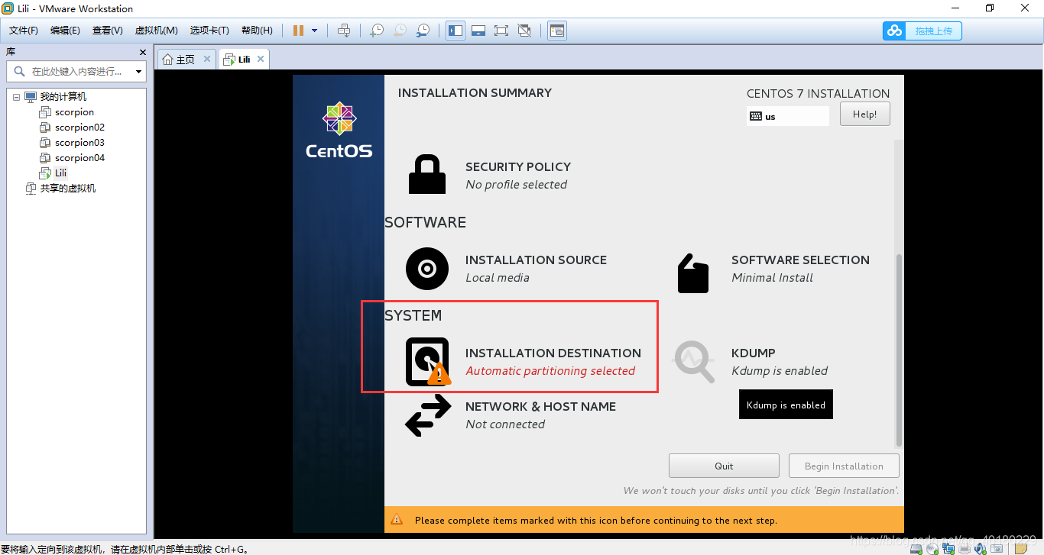Image resolution: width=1044 pixels, height=555 pixels.
Task: Select 共享的虚拟机 in the library tree
Action: pos(68,189)
